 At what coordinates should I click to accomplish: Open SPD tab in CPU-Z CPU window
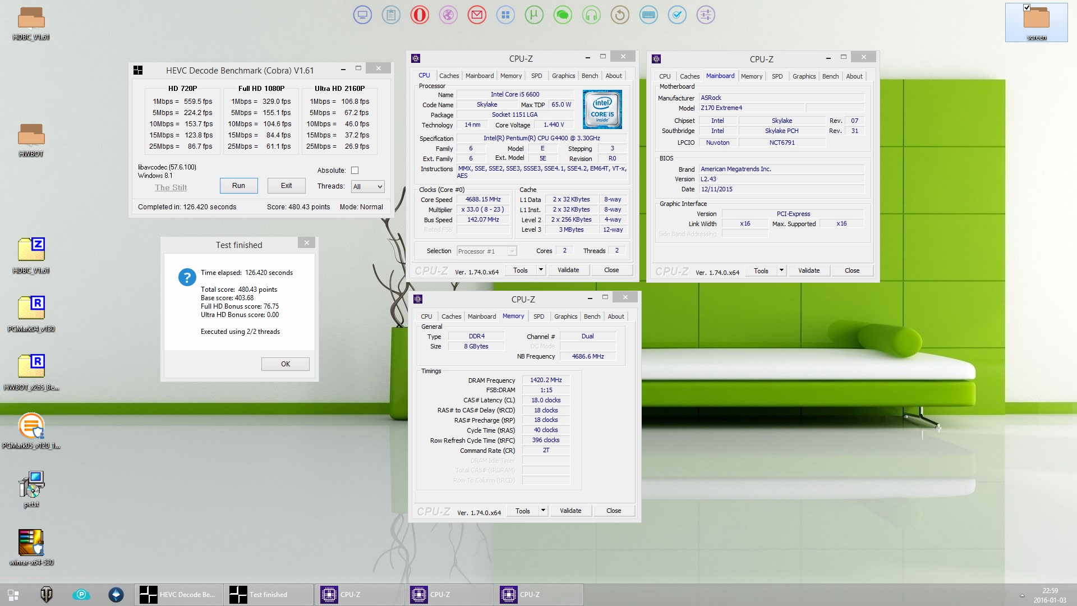[537, 76]
